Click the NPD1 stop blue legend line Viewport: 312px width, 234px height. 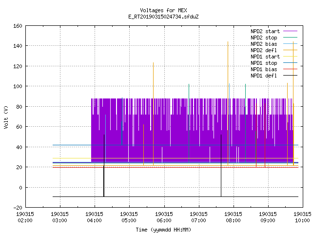(x=290, y=63)
